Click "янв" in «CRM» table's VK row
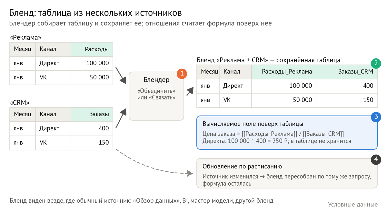 tap(23, 143)
